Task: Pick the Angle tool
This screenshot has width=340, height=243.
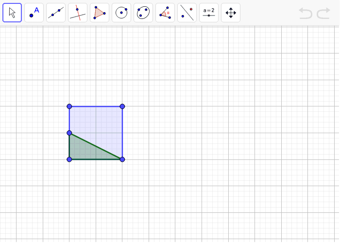Action: point(165,13)
